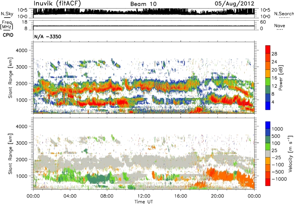Viewport: 294px width, 204px height.
Task: Click the '24' label on Power color bar
Action: (x=274, y=62)
